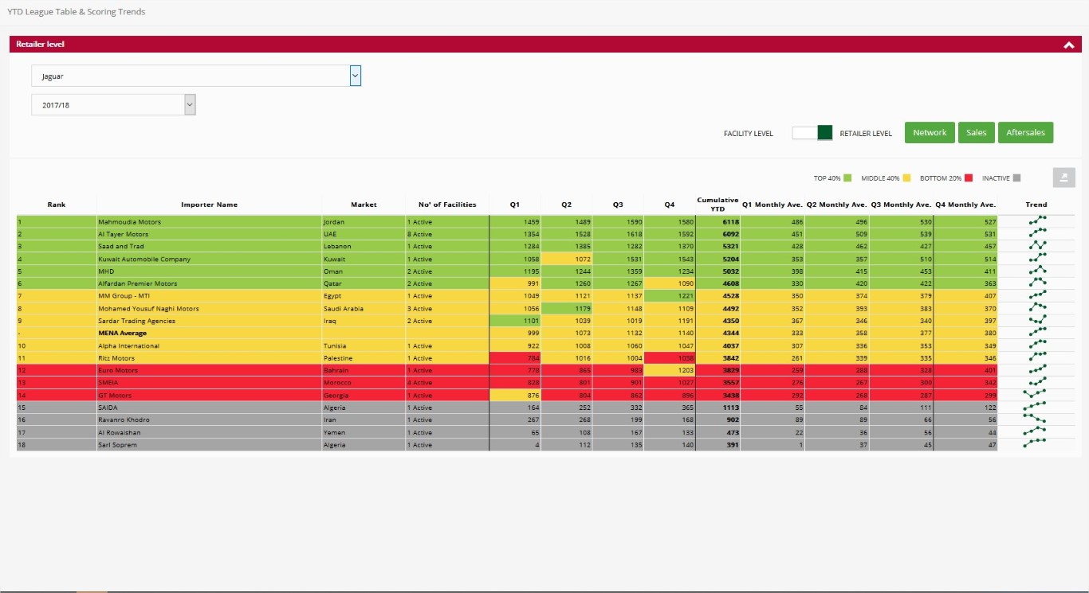The image size is (1089, 593).
Task: Click the Al Tayer Motors trend sparkline
Action: [1036, 234]
